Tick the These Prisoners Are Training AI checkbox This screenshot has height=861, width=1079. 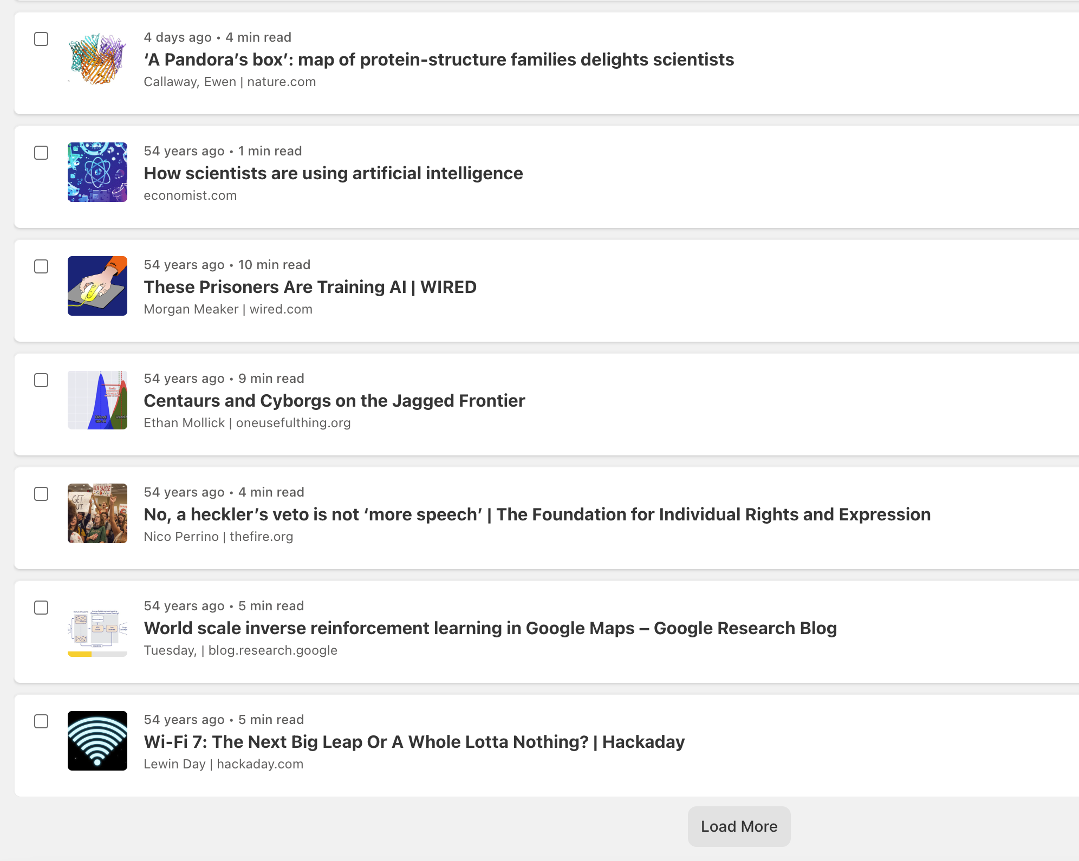tap(41, 266)
